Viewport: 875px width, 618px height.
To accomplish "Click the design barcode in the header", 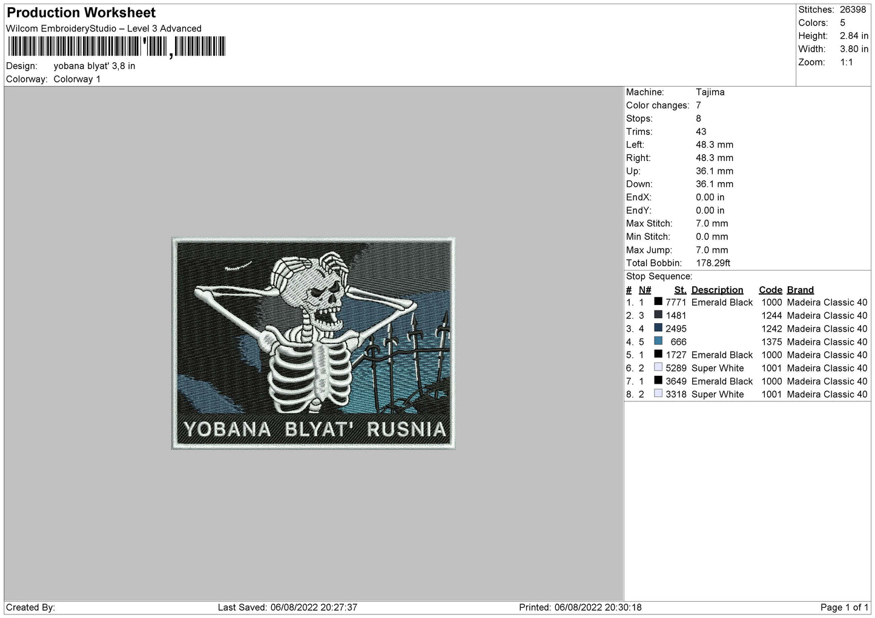I will pyautogui.click(x=117, y=47).
